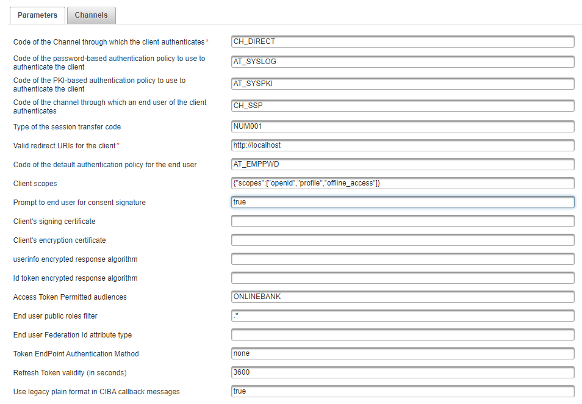Image resolution: width=582 pixels, height=404 pixels.
Task: Select the ONLINEBANK permitted audiences field
Action: pos(402,297)
